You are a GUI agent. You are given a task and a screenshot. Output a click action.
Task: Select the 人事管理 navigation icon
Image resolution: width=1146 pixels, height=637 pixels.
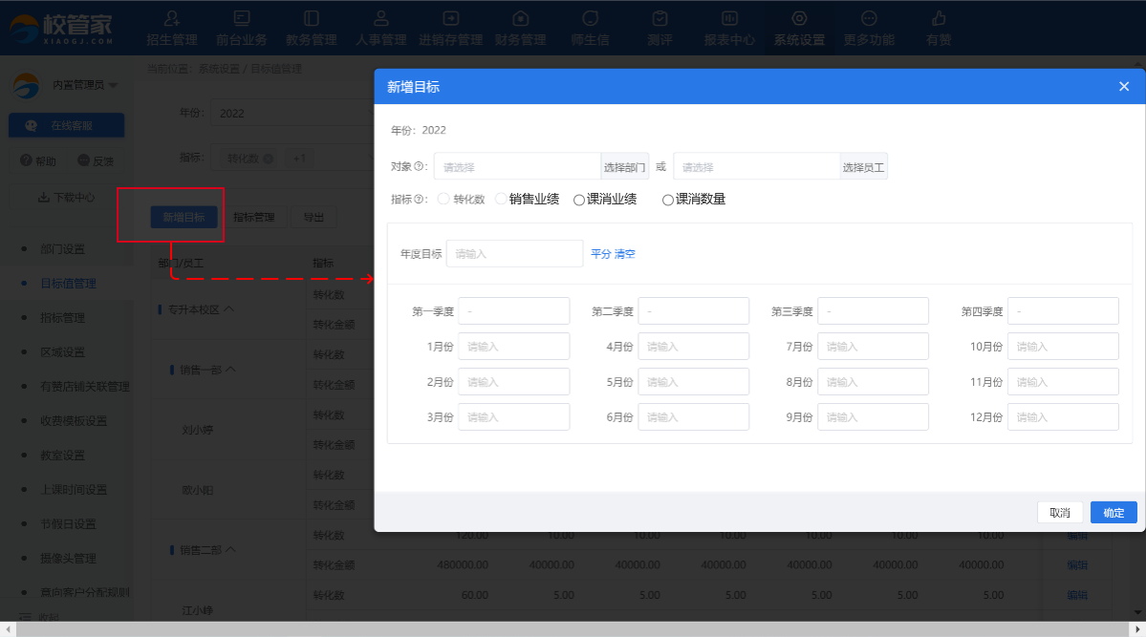point(380,18)
